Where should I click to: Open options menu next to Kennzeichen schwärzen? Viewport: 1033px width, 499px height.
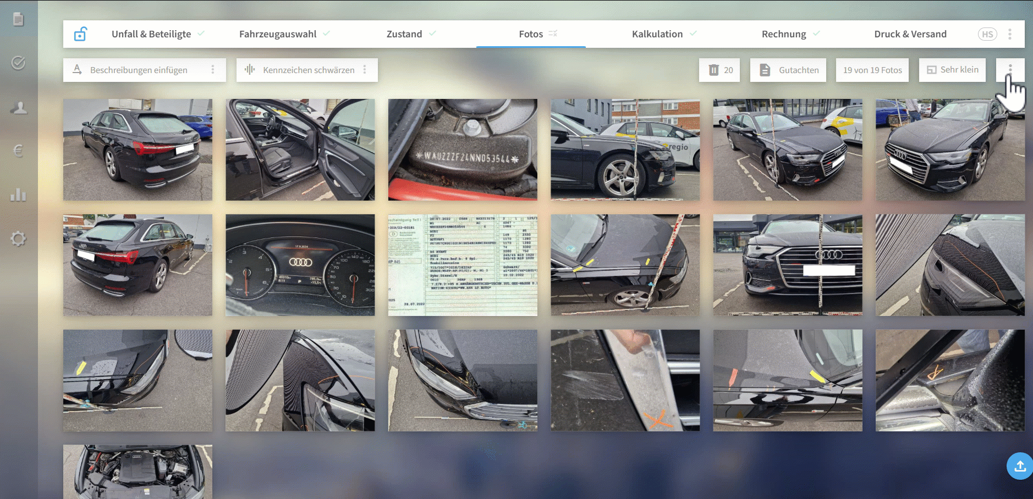(365, 70)
